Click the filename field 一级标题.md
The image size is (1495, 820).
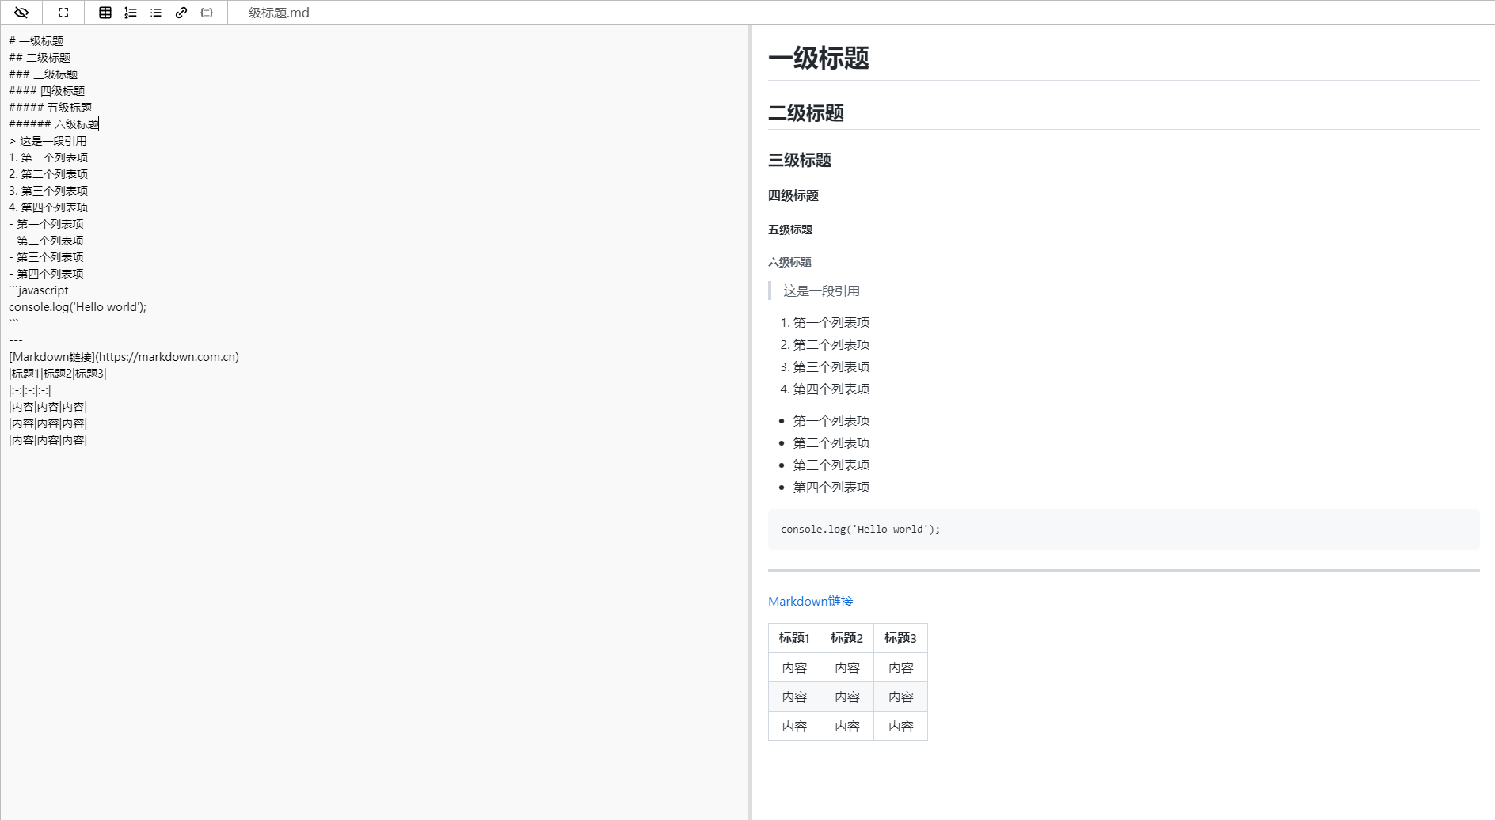(x=272, y=13)
